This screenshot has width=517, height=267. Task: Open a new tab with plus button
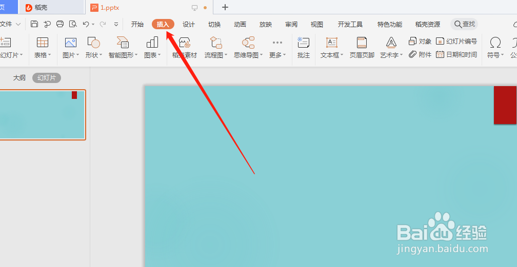(x=225, y=7)
